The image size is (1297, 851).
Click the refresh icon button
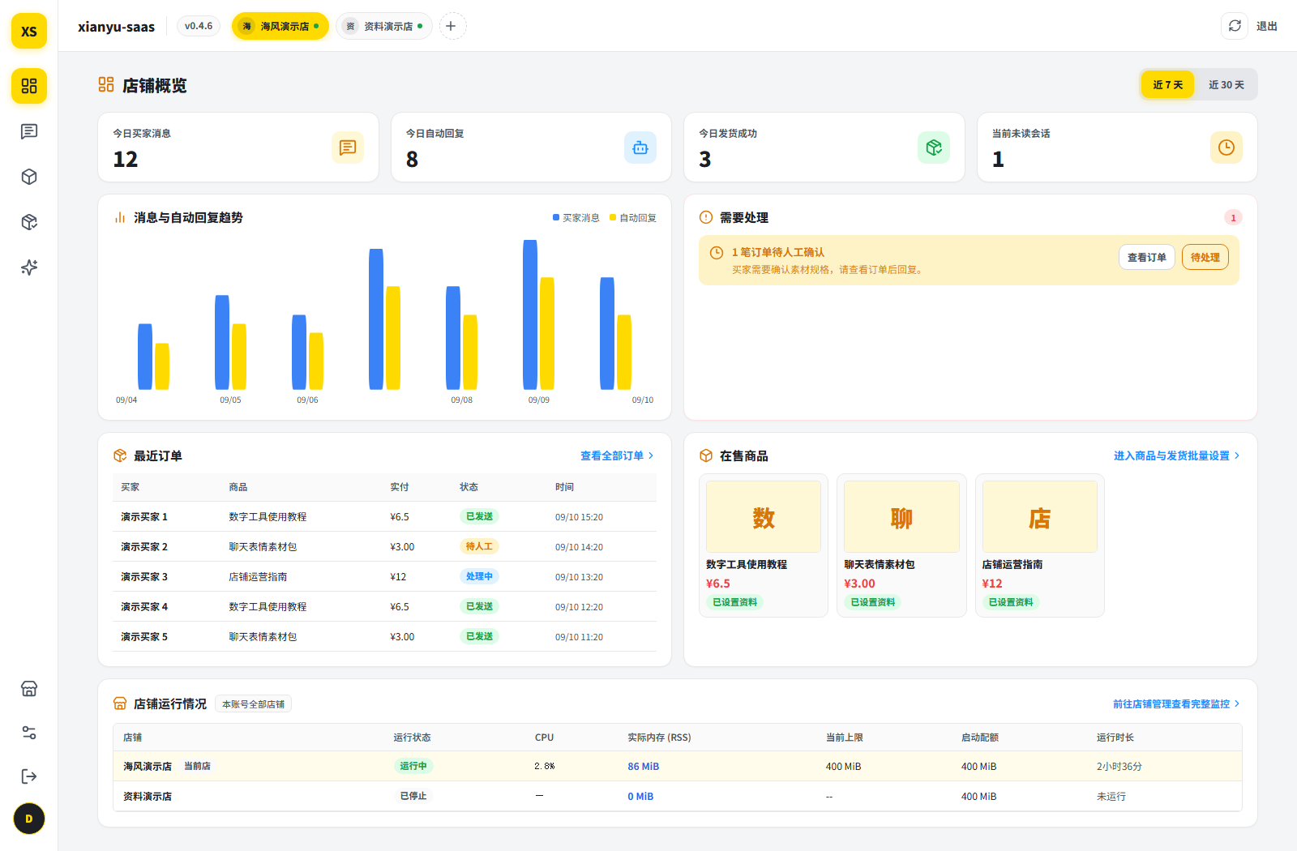click(1235, 26)
